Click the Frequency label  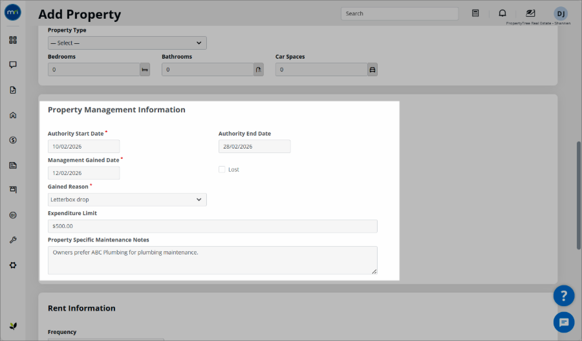click(x=62, y=332)
